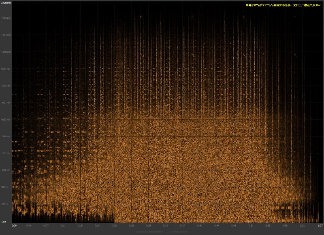Select the 4363 Hz frequency label

pos(6,119)
